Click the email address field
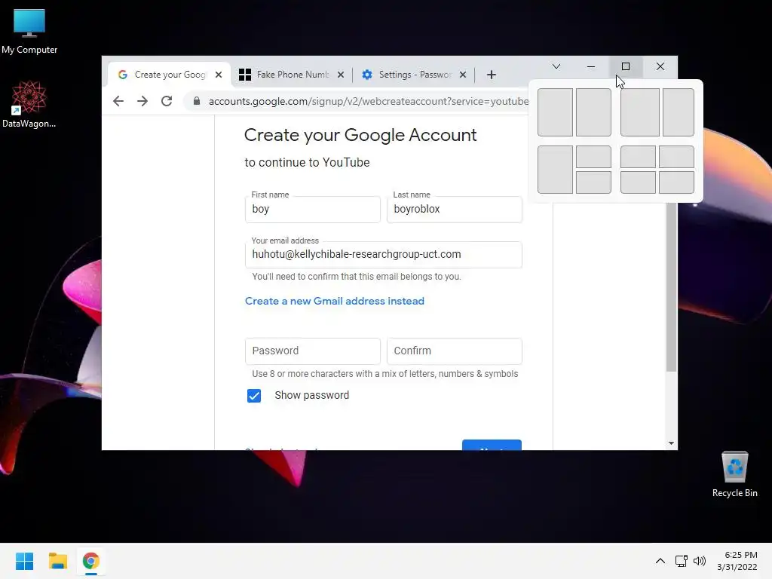This screenshot has width=772, height=579. [x=384, y=255]
